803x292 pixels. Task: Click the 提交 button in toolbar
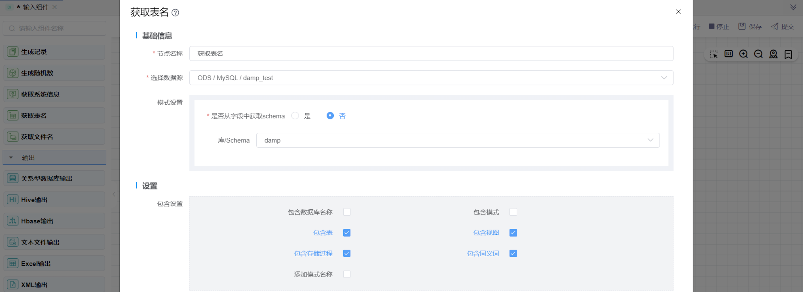(782, 27)
